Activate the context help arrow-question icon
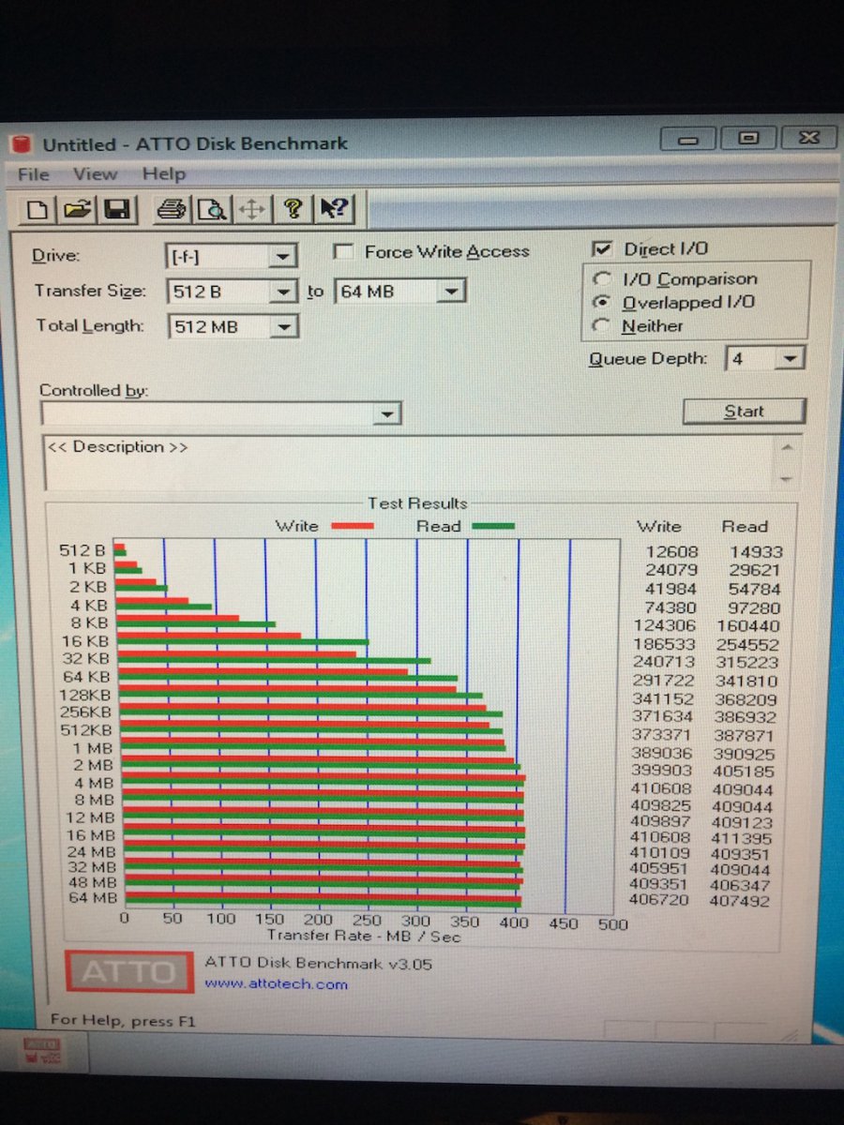This screenshot has width=844, height=1125. tap(335, 209)
